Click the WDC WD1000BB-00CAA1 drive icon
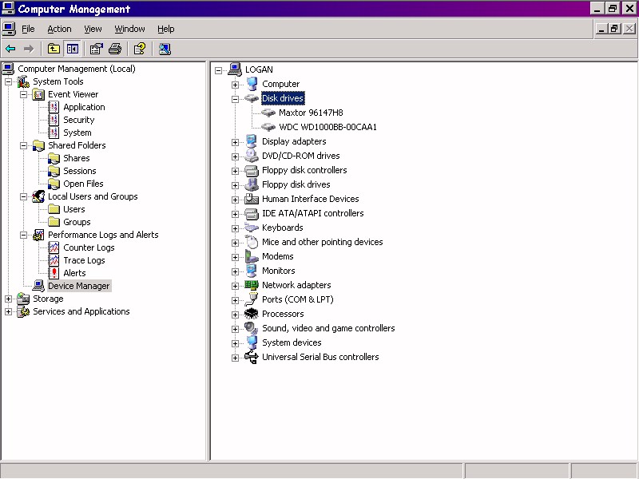This screenshot has height=479, width=639. tap(268, 127)
